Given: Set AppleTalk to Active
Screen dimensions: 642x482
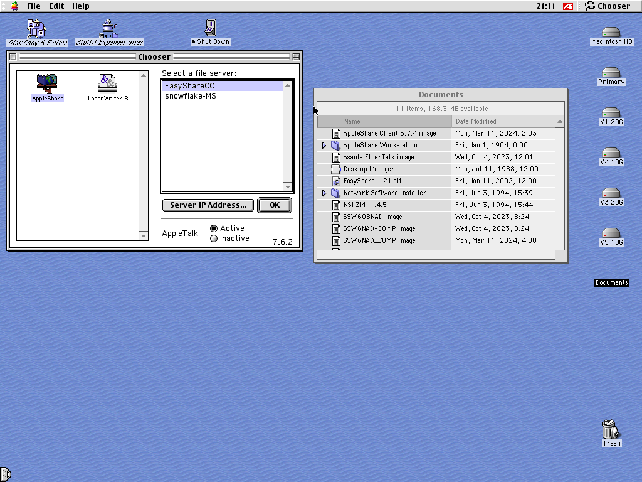Looking at the screenshot, I should (x=214, y=228).
